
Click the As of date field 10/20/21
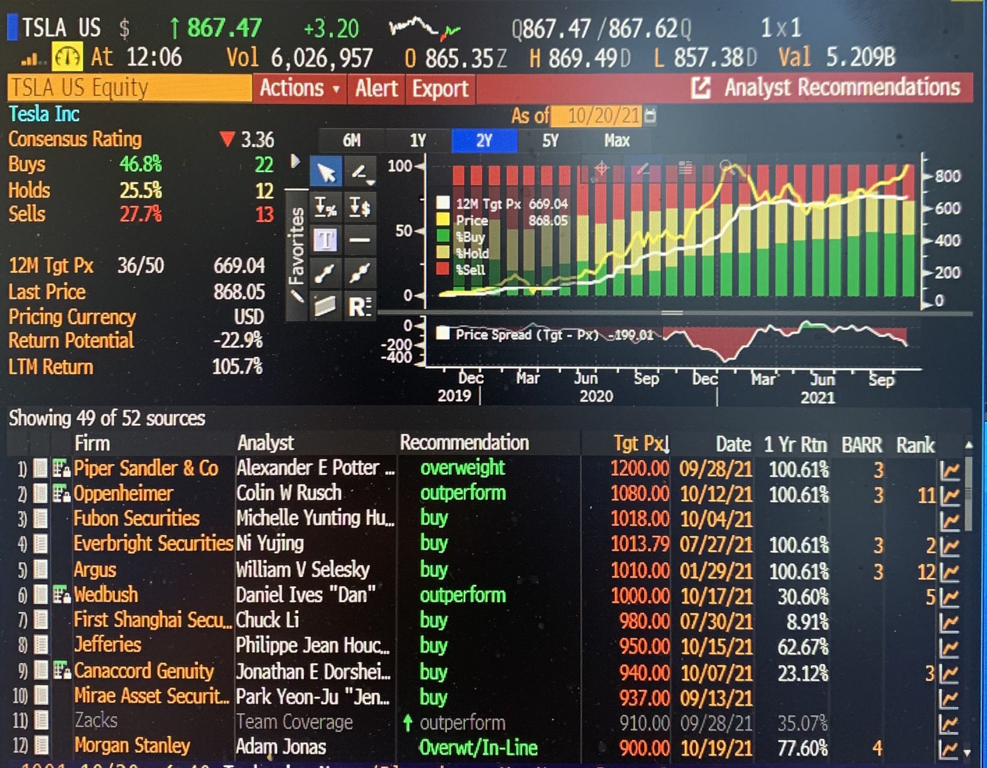[x=597, y=116]
